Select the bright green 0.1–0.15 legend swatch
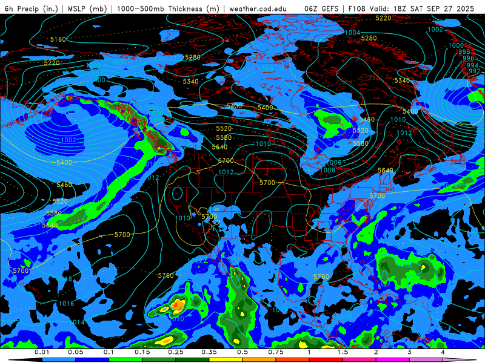 (x=125, y=360)
